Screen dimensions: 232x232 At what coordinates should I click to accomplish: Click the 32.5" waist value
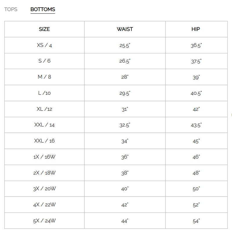coord(125,125)
